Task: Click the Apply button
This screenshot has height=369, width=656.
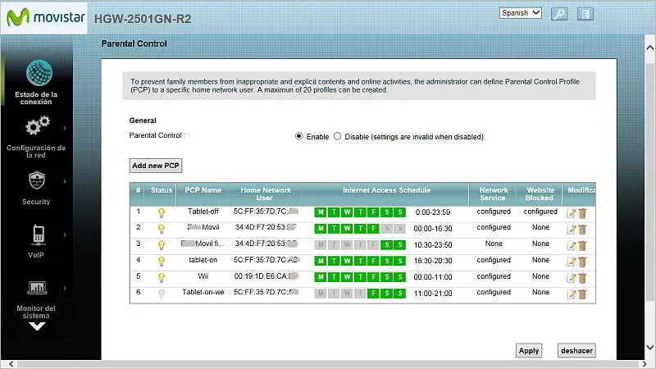Action: (x=529, y=351)
